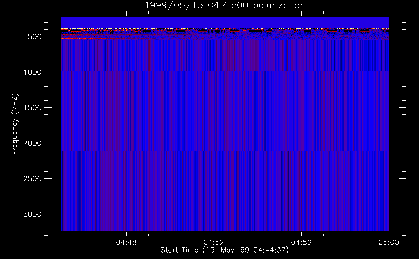This screenshot has height=259, width=419.
Task: Click the 2000 frequency tick label
Action: click(x=32, y=143)
